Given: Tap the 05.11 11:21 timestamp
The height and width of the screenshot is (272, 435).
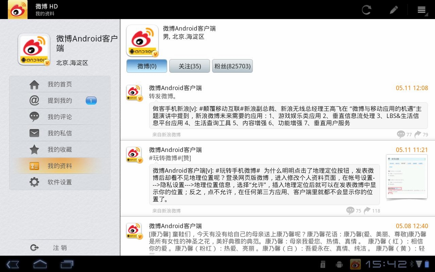Looking at the screenshot, I should pos(412,150).
